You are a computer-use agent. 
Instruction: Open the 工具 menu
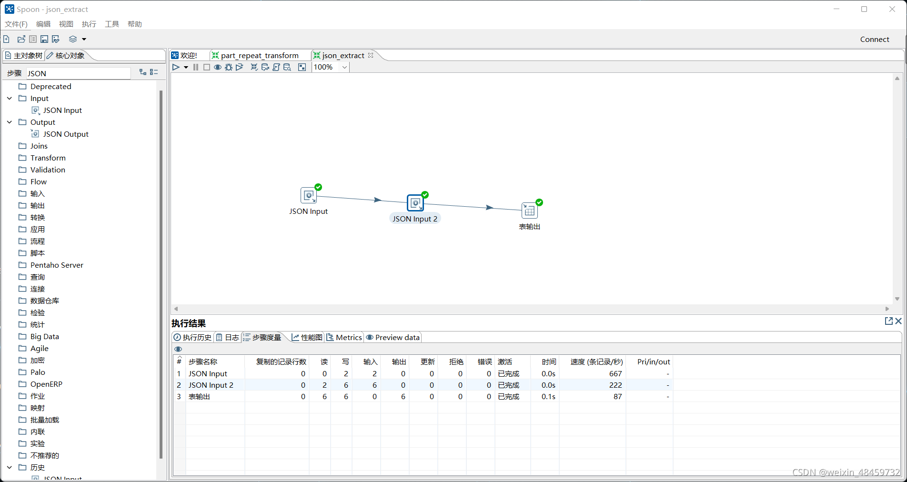[112, 24]
